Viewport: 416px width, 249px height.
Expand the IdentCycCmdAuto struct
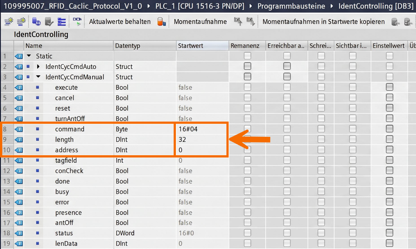pyautogui.click(x=38, y=67)
